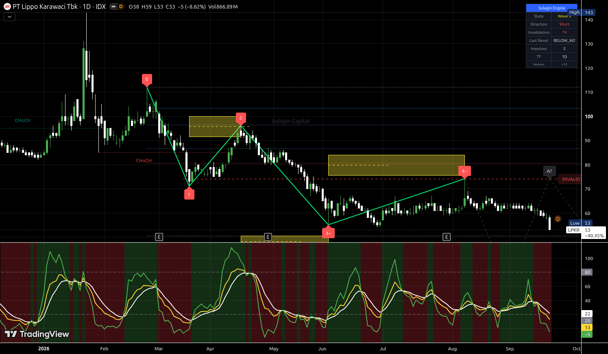
Task: Click the Jun label on time axis
Action: (322, 349)
